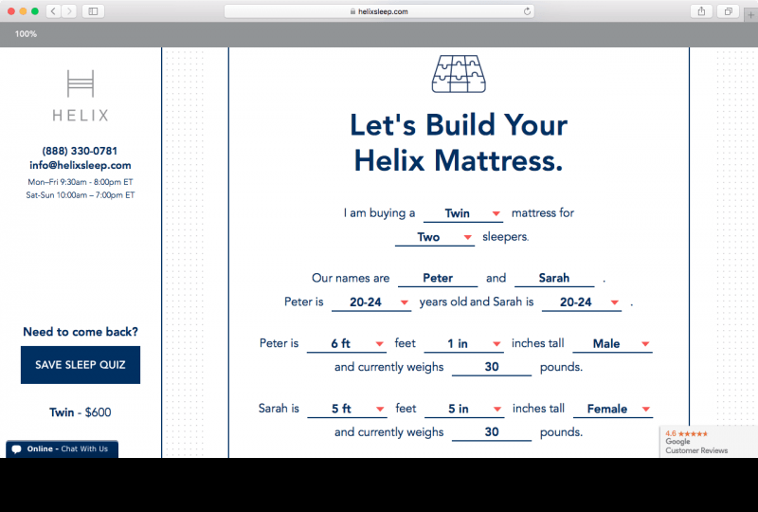Reload the page with the refresh icon
758x512 pixels.
click(527, 11)
